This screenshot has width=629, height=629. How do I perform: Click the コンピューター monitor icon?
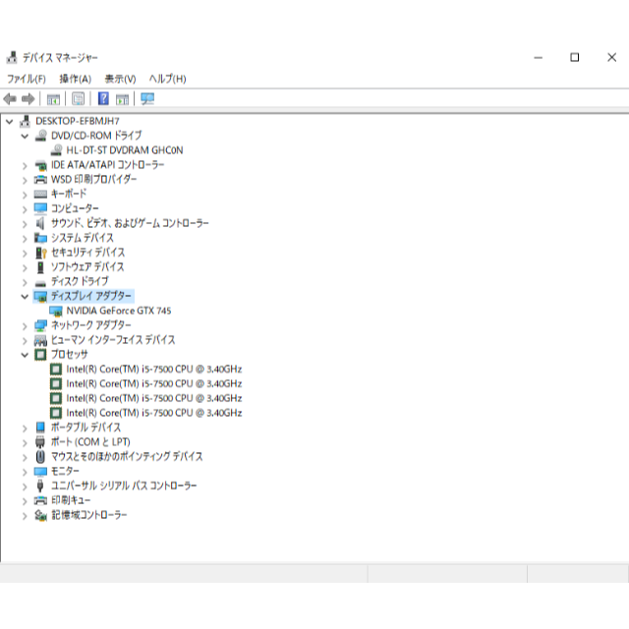pyautogui.click(x=40, y=208)
